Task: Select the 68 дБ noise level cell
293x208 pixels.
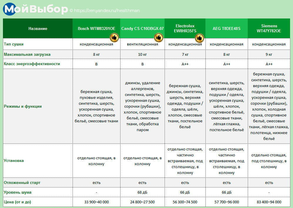Action: coord(143,192)
